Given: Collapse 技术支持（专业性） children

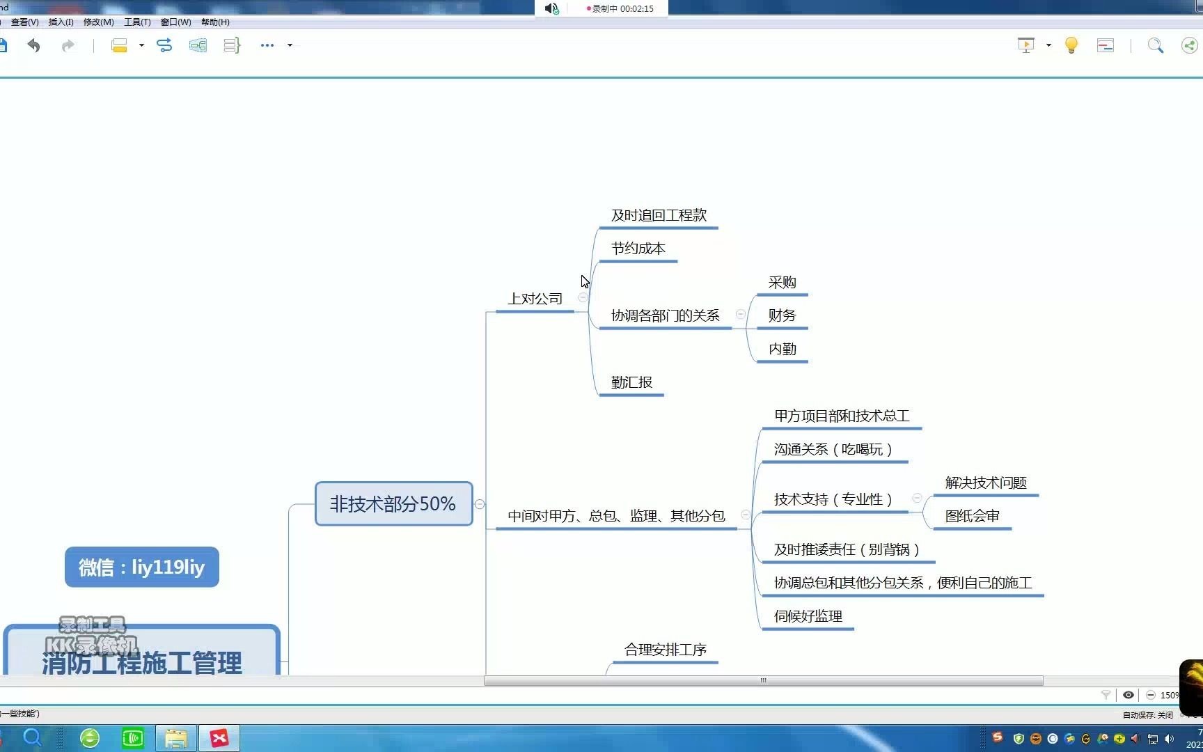Looking at the screenshot, I should pos(917,498).
